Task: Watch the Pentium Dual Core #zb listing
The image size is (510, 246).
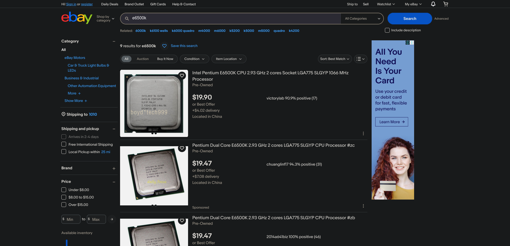Action: point(182,221)
